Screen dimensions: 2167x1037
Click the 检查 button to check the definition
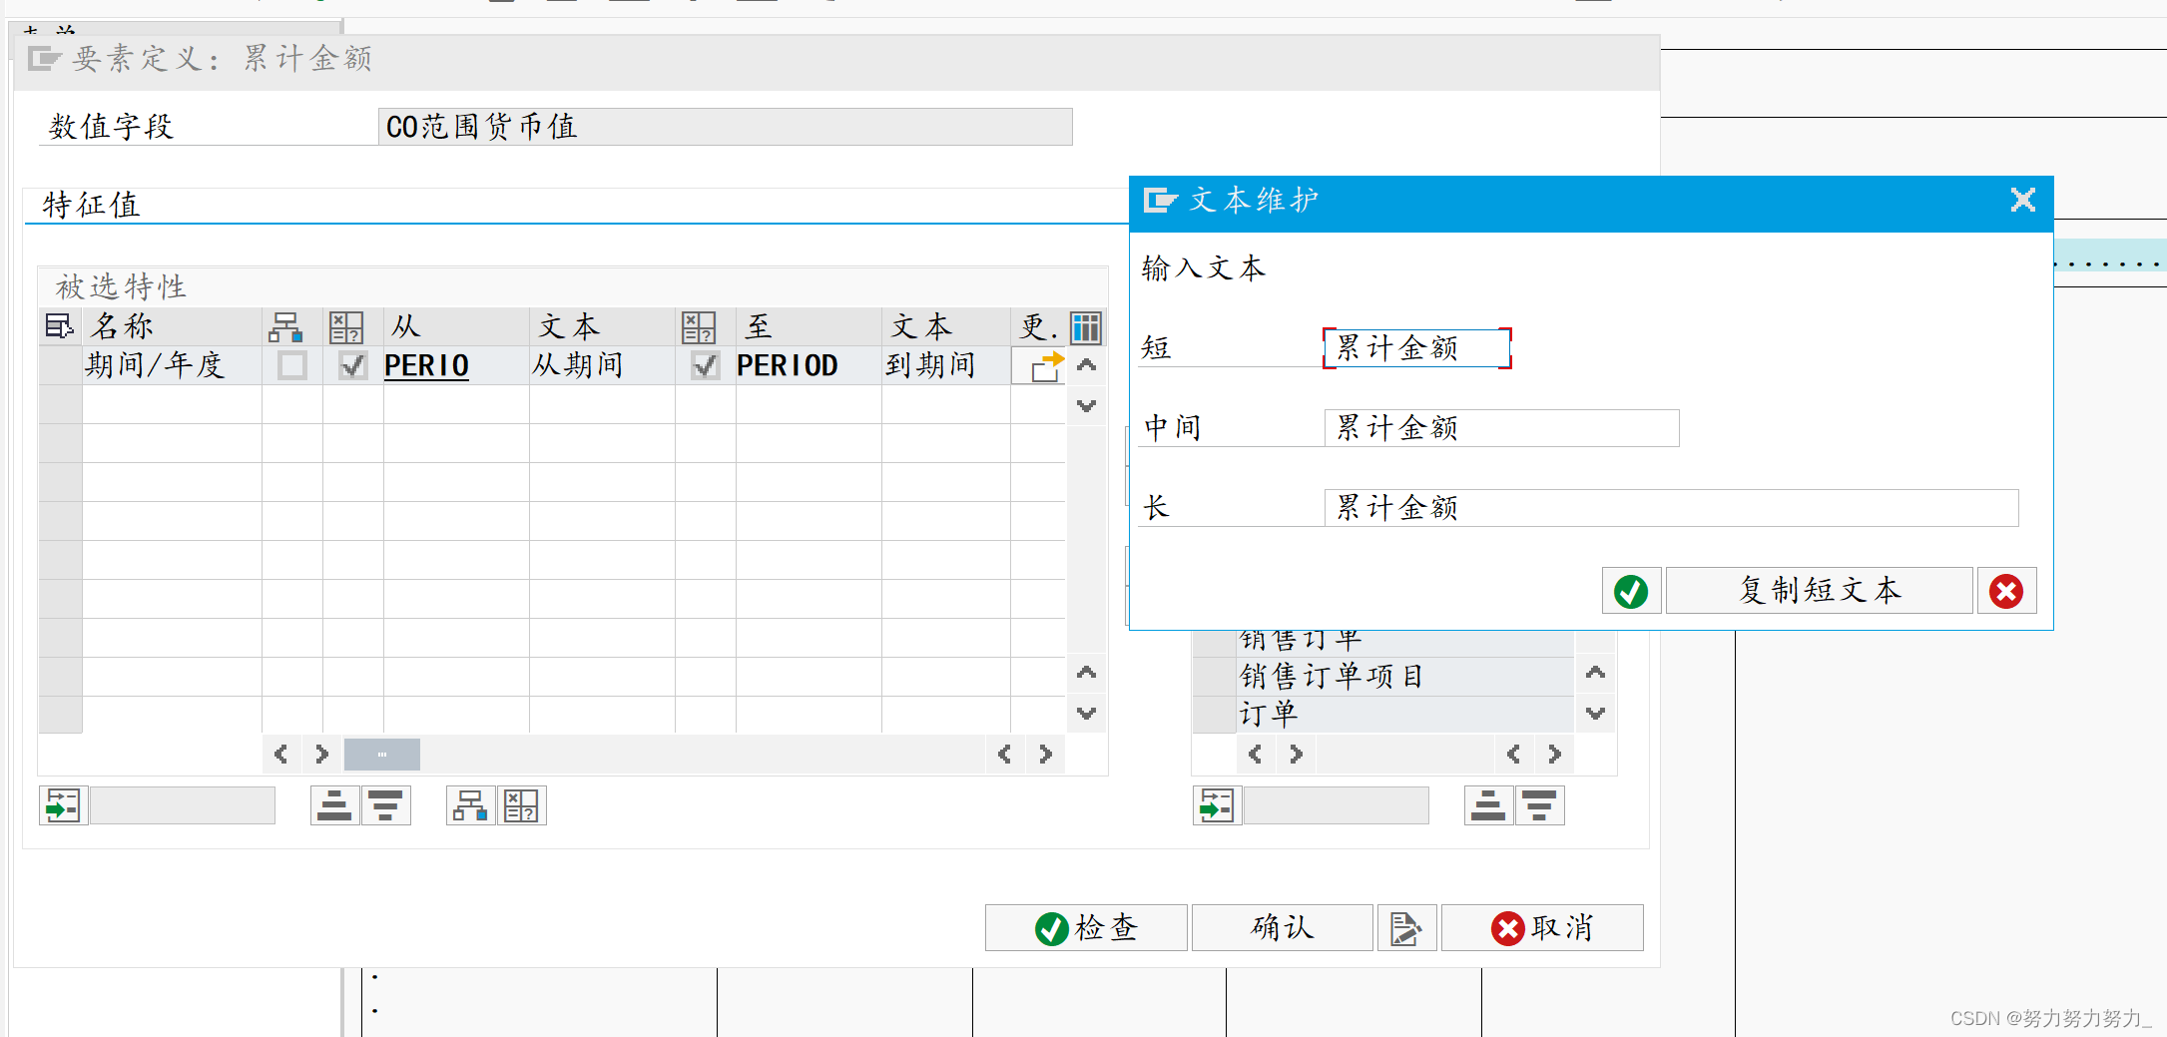click(x=1085, y=927)
